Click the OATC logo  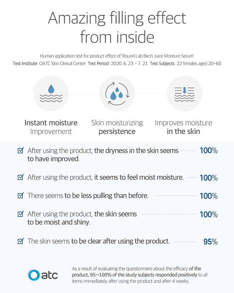click(43, 275)
